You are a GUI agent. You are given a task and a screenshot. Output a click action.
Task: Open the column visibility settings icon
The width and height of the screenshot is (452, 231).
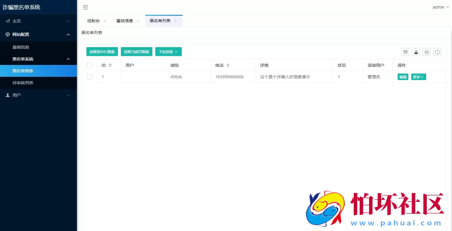(x=405, y=52)
